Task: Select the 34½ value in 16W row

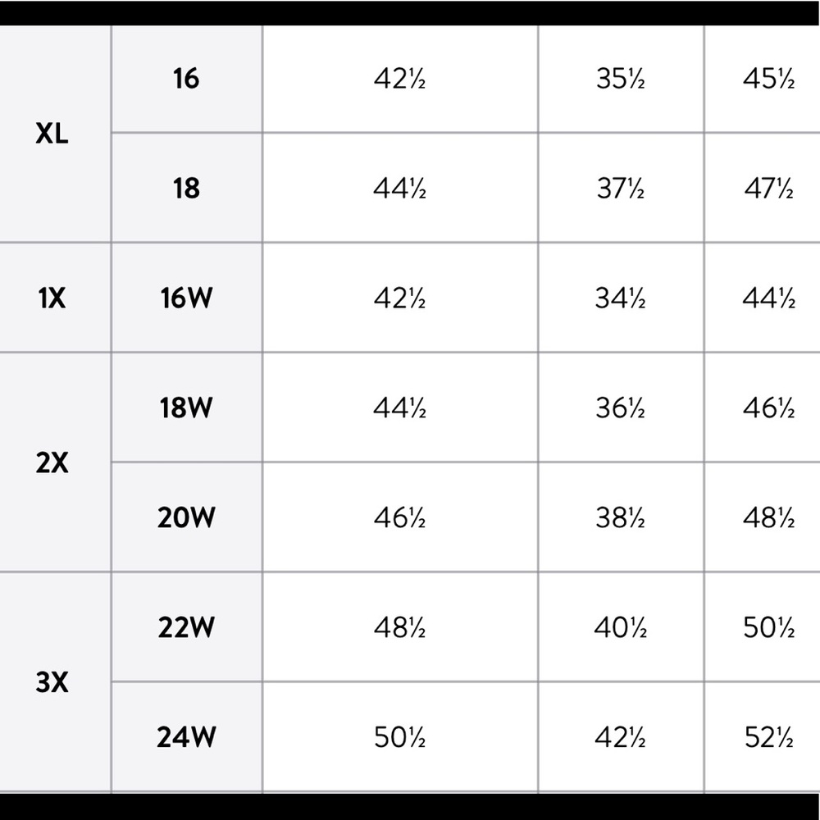Action: pos(620,298)
